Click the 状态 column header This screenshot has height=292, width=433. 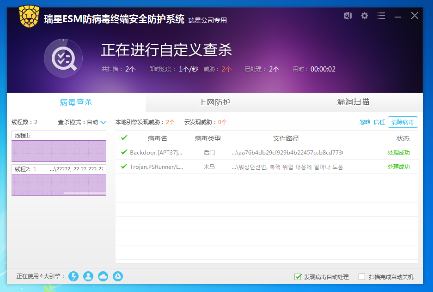pyautogui.click(x=403, y=138)
